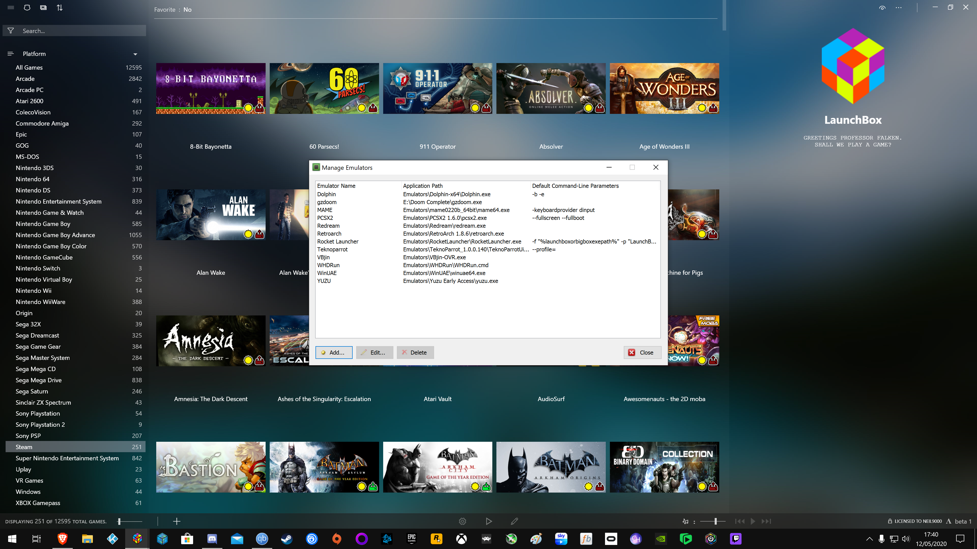
Task: Open Epic Games launcher from taskbar
Action: (x=411, y=539)
